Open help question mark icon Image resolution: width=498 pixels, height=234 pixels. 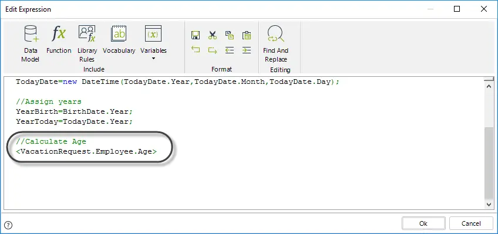9,225
